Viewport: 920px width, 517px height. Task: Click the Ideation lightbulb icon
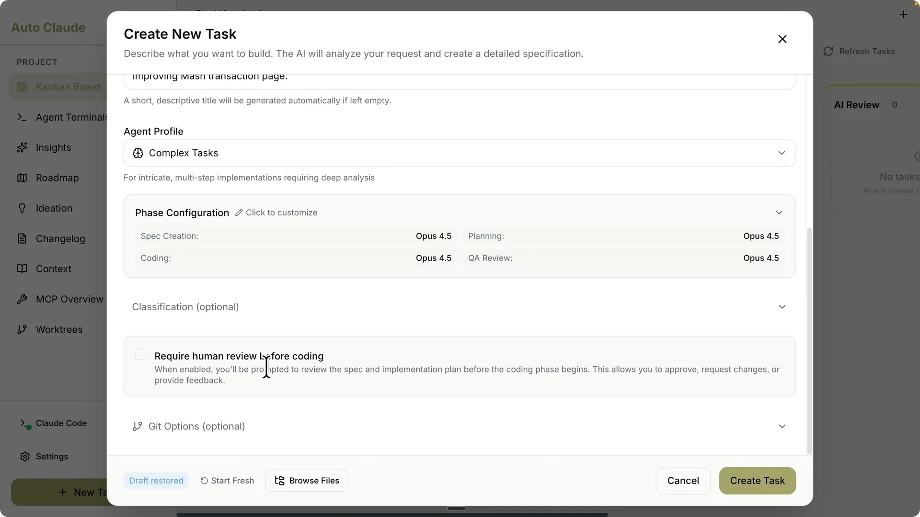(x=22, y=208)
